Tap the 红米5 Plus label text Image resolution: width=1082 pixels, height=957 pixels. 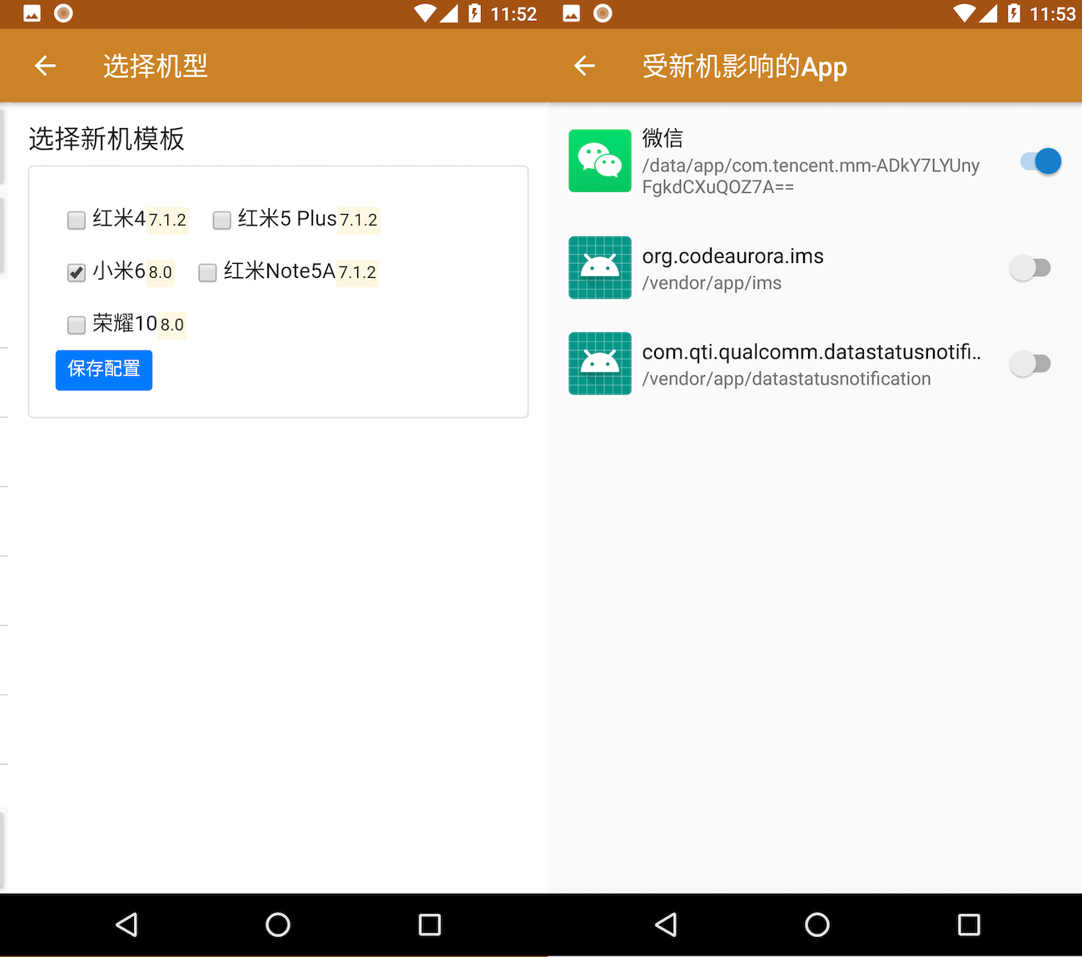tap(287, 218)
